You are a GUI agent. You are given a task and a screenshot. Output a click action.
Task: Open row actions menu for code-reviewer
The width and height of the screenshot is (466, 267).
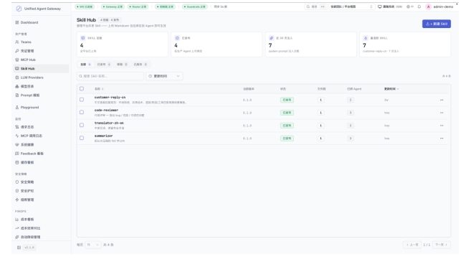click(x=442, y=113)
